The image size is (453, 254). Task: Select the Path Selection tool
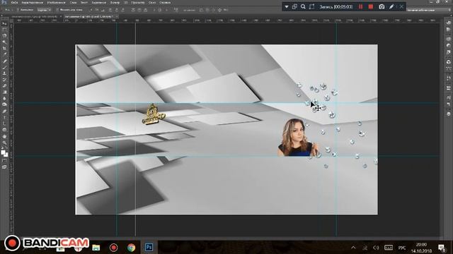coord(4,123)
